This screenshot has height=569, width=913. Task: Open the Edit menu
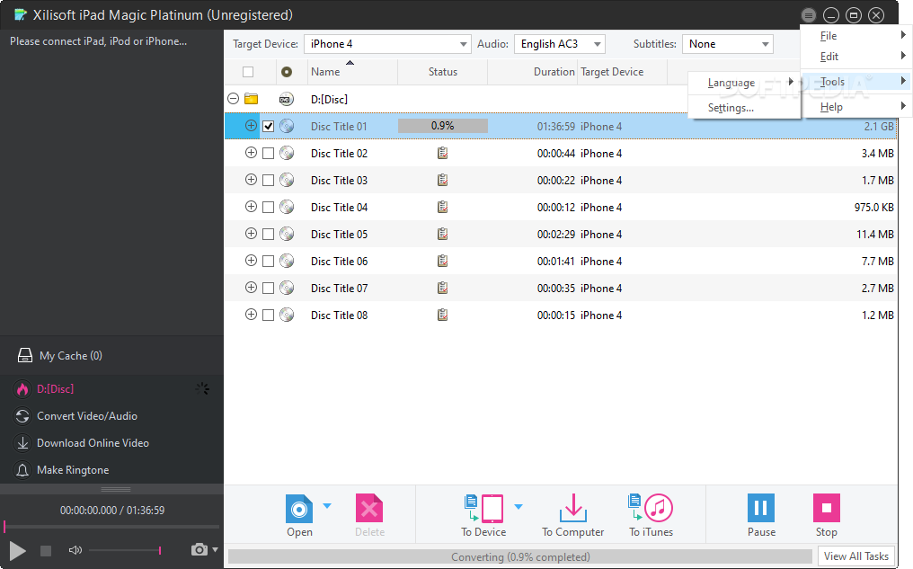855,57
